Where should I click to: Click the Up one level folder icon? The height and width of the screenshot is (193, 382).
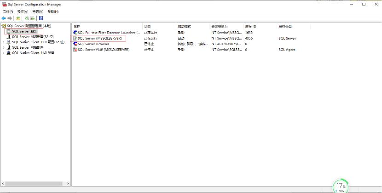(x=18, y=18)
